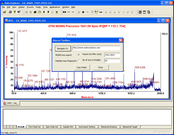Click the % Intensity axis label
Viewport: 174px width, 135px height.
click(7, 62)
